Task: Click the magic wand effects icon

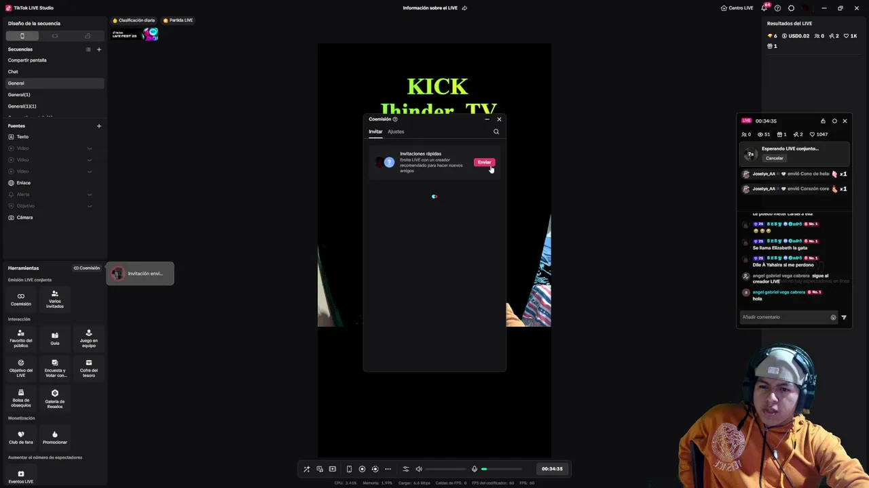Action: (307, 469)
